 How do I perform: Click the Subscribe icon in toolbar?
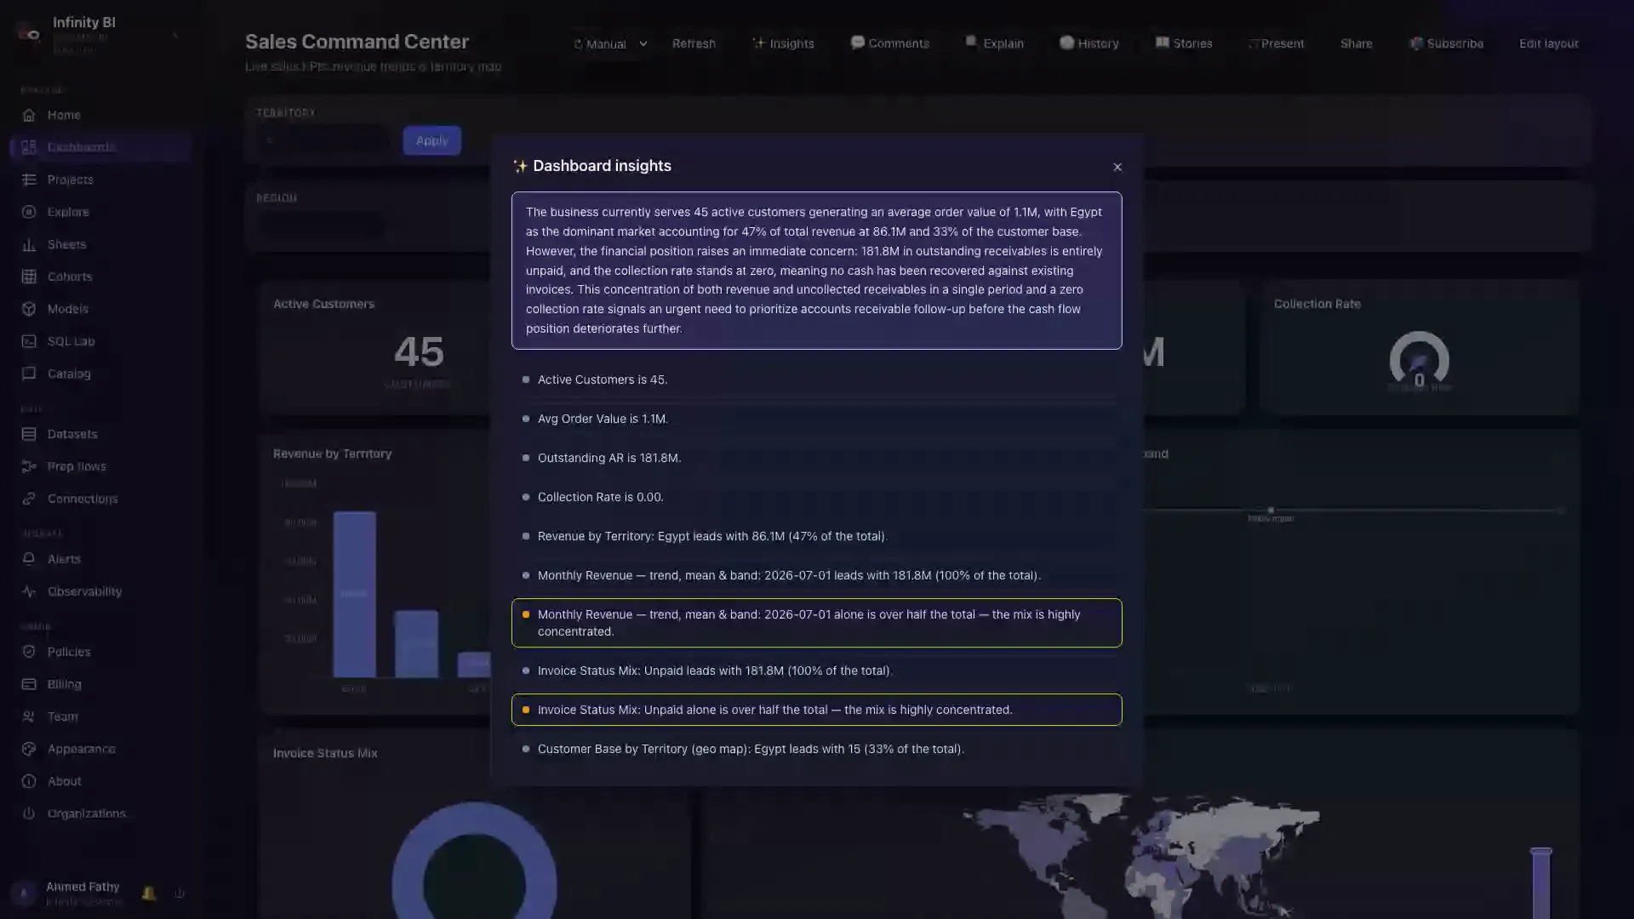(x=1416, y=43)
